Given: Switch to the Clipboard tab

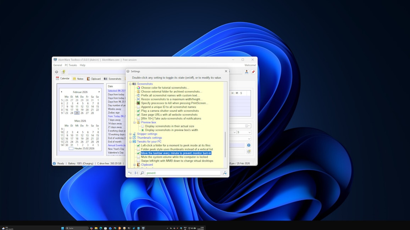Looking at the screenshot, I should coord(94,79).
